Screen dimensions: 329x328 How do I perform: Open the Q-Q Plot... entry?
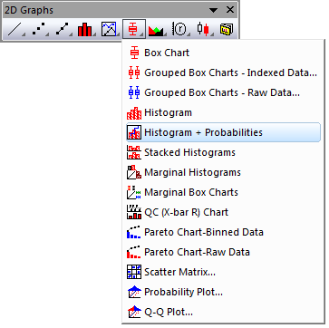[x=223, y=312]
